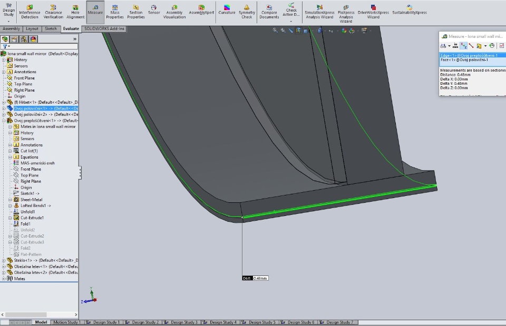Switch to the Sketch tab
This screenshot has height=326, width=506.
click(51, 29)
